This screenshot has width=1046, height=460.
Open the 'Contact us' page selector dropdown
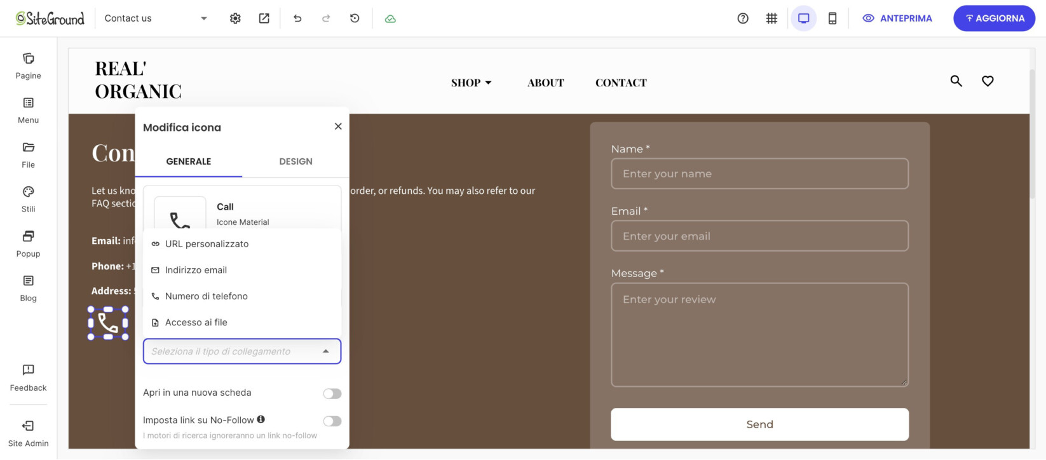(156, 18)
